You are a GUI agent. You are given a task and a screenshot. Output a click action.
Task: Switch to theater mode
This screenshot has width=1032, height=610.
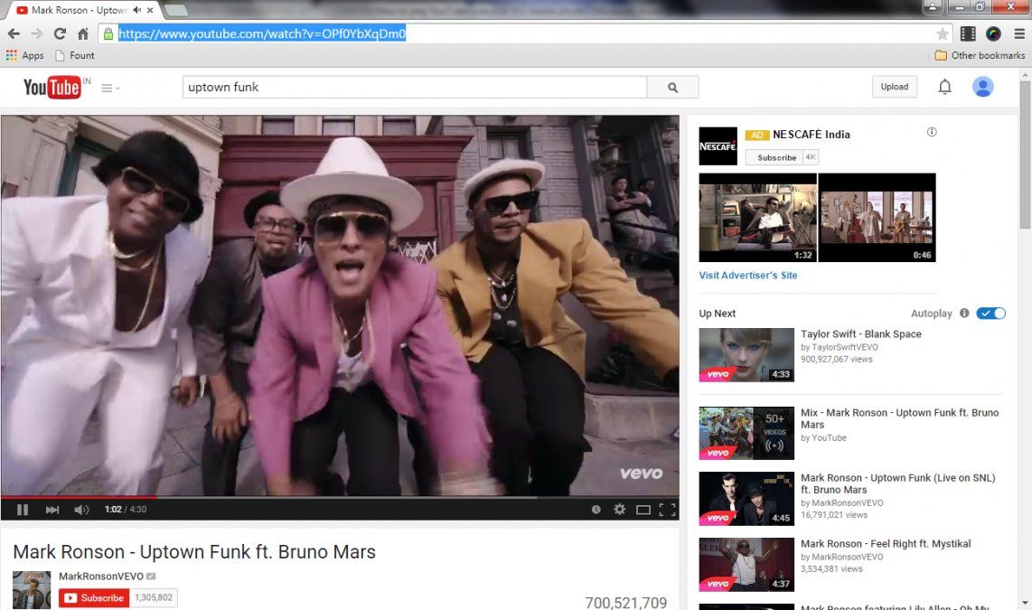coord(643,509)
